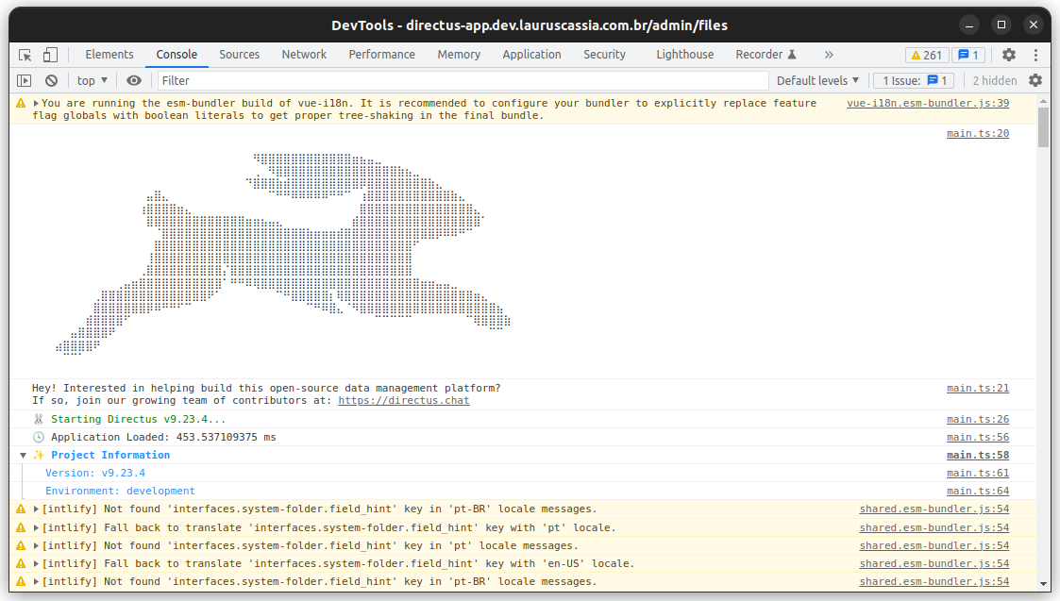Open the Recorder tab
This screenshot has width=1060, height=601.
click(766, 55)
